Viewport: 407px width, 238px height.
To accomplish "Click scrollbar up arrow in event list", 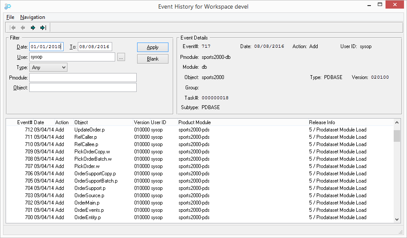I will pos(397,122).
